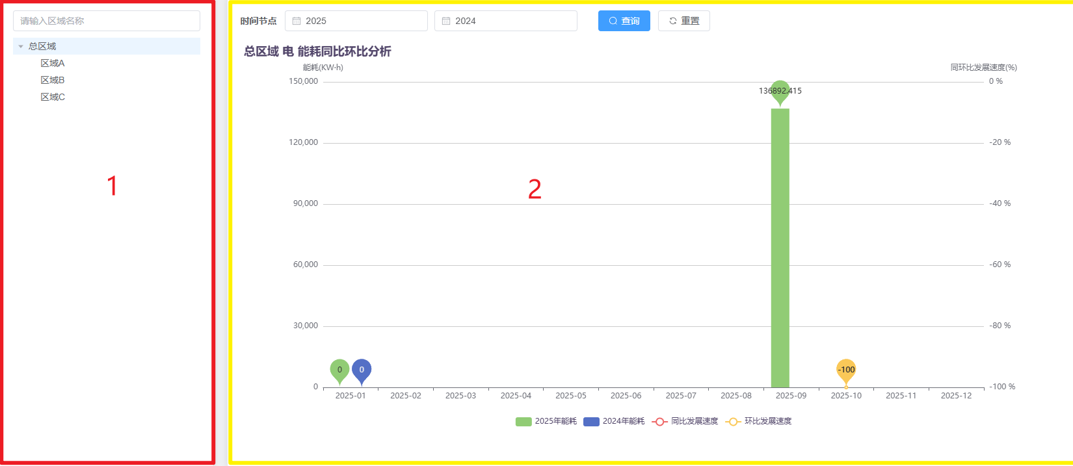Select 区域B in the area tree
The height and width of the screenshot is (466, 1073).
[x=53, y=80]
